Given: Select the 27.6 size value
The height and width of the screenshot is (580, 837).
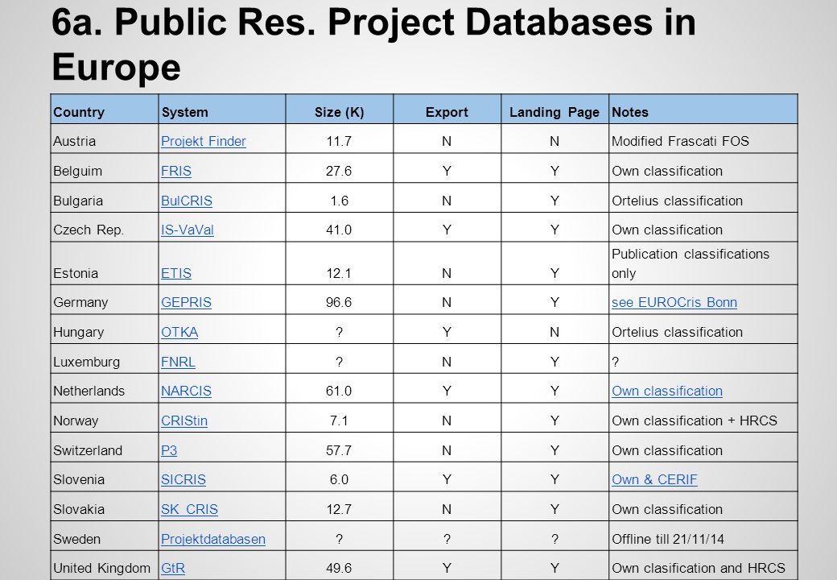Looking at the screenshot, I should (x=339, y=171).
